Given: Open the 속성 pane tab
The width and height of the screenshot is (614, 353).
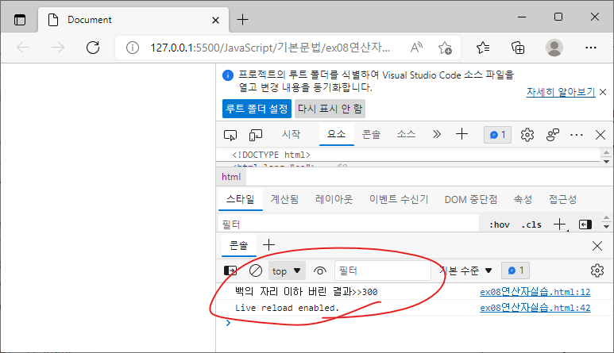Looking at the screenshot, I should 523,199.
